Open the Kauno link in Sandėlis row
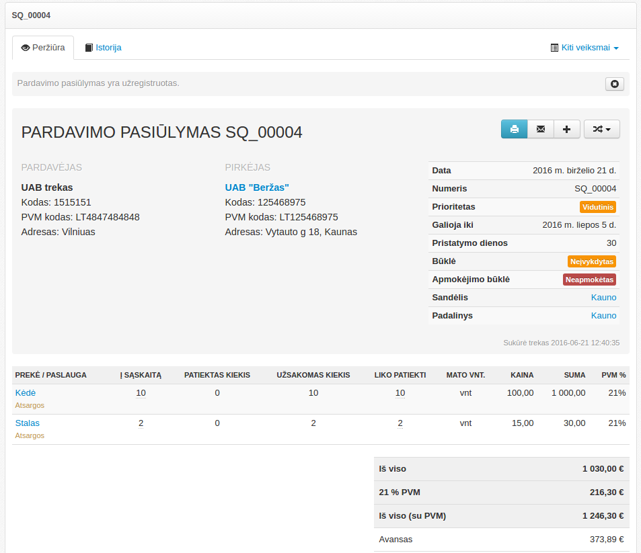The image size is (641, 553). pyautogui.click(x=603, y=298)
